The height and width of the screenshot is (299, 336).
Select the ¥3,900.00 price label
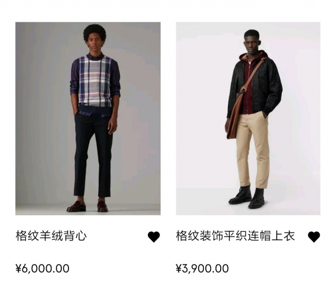point(202,269)
